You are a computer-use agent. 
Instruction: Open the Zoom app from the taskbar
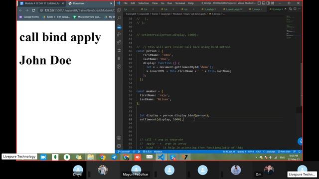43,157
